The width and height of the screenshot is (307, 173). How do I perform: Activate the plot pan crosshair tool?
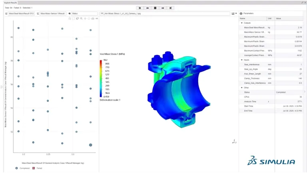[85, 19]
